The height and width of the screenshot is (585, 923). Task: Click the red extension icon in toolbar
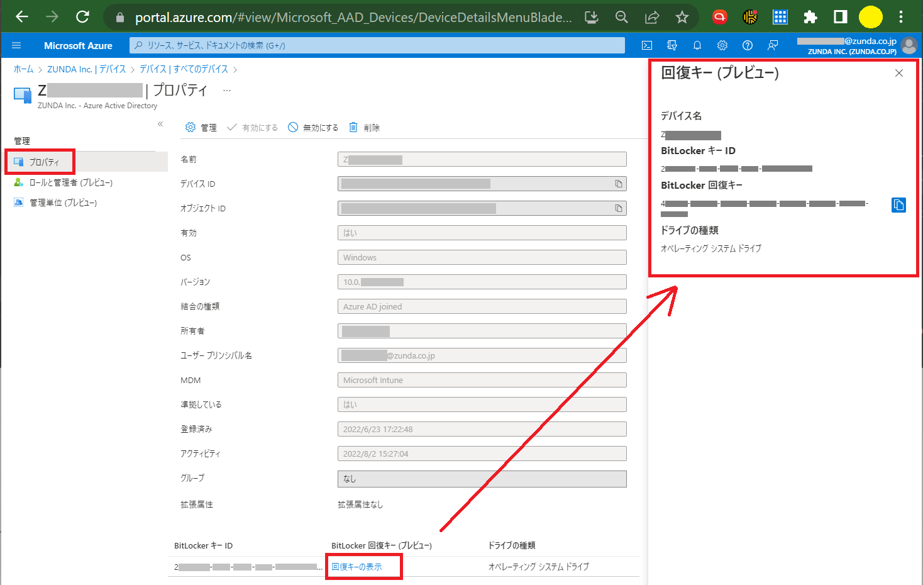point(720,17)
